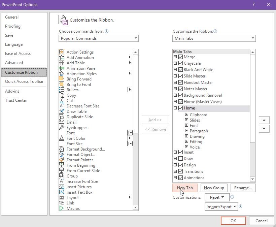Click the Eyedropper command icon
The height and width of the screenshot is (227, 276).
point(62,128)
